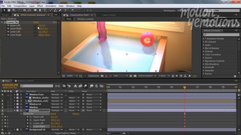The height and width of the screenshot is (135, 241).
Task: Toggle visibility of the Window_matte layer
Action: pos(3,98)
